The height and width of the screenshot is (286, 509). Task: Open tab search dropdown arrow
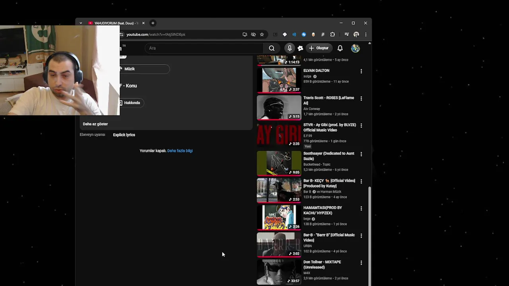81,23
